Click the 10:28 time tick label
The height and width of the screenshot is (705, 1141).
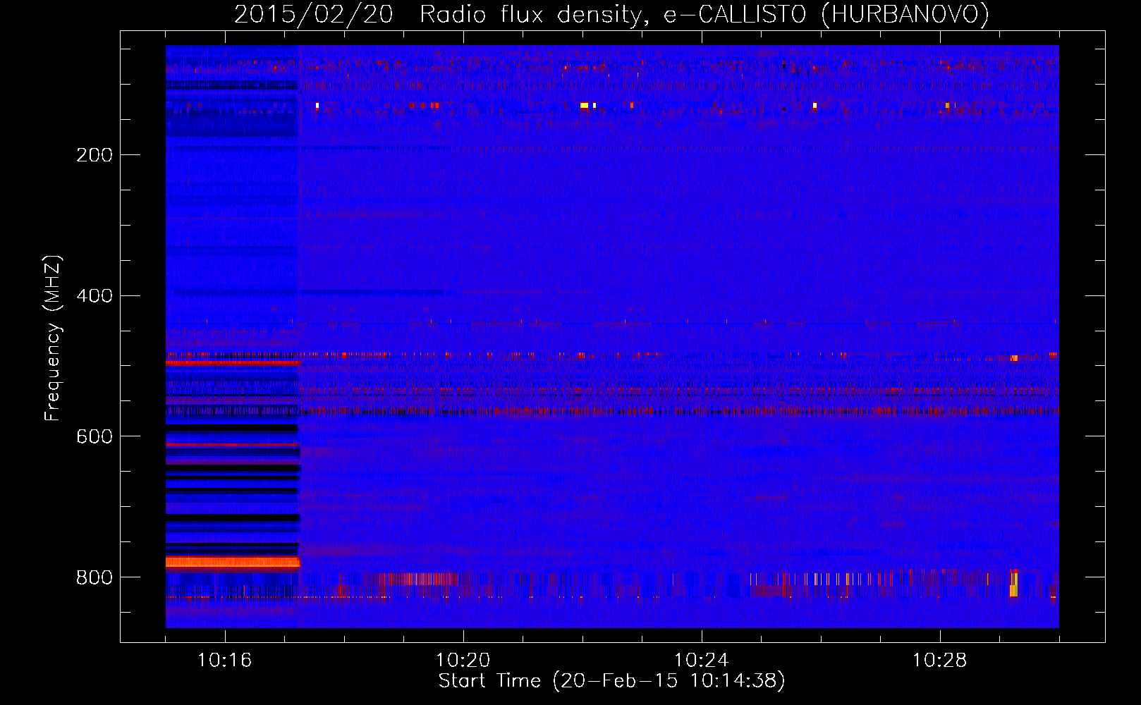tap(939, 661)
